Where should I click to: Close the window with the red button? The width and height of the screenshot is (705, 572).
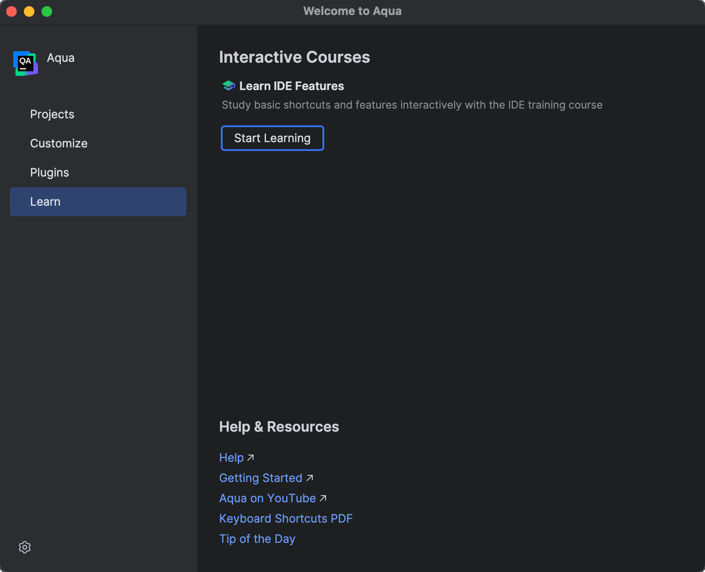[11, 11]
